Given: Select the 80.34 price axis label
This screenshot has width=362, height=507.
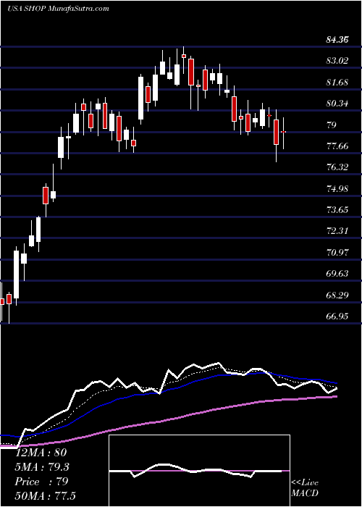Looking at the screenshot, I should coord(337,104).
